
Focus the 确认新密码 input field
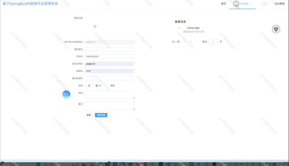click(x=109, y=78)
